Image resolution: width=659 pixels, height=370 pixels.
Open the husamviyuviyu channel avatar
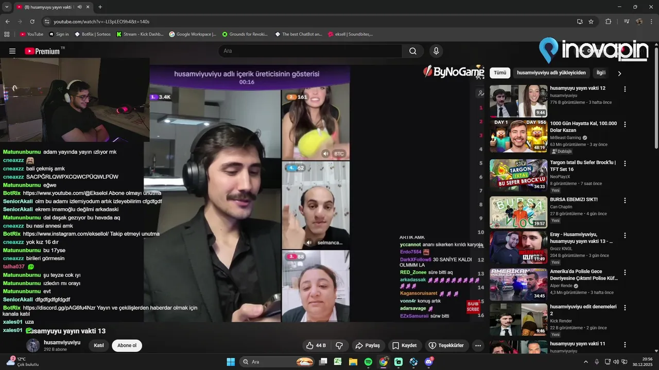(x=33, y=345)
